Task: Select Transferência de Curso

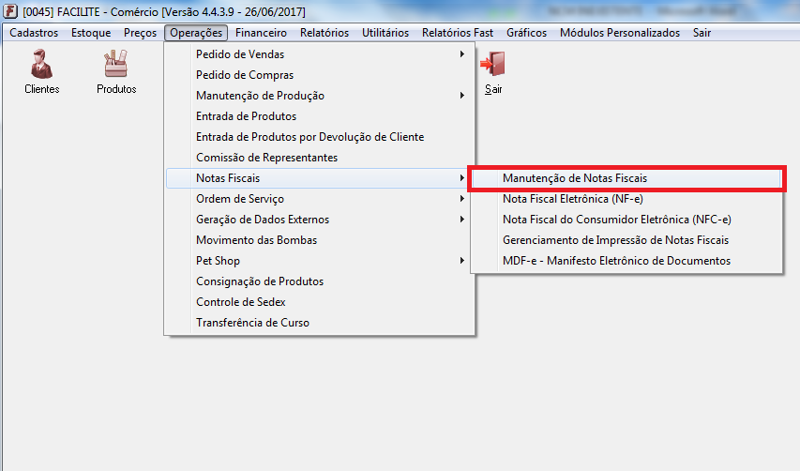Action: [320, 323]
